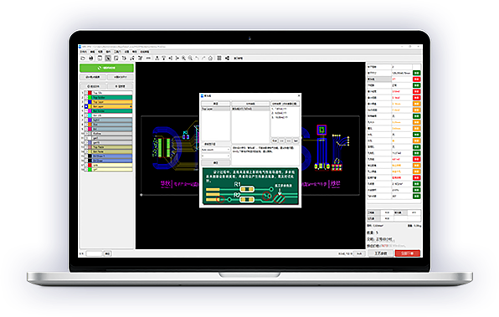Screen dimensions: 499x317
Task: Click the dot indicator on layer 4 row
Action: coord(131,106)
